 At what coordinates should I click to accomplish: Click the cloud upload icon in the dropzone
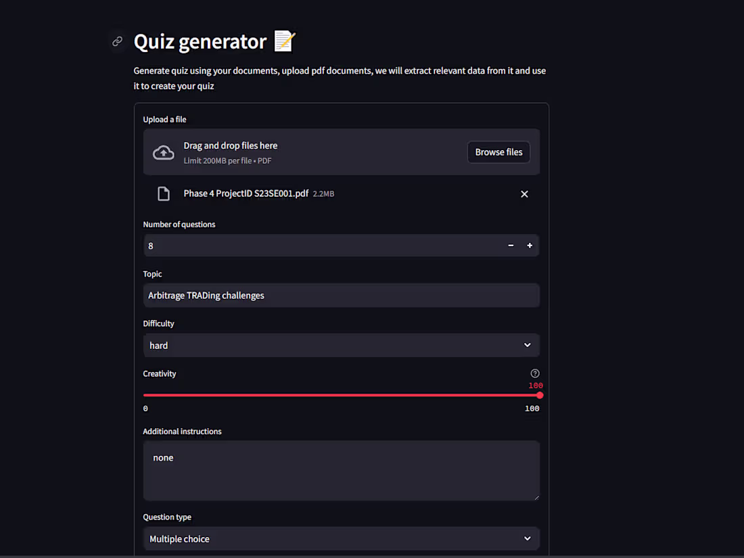pyautogui.click(x=163, y=152)
